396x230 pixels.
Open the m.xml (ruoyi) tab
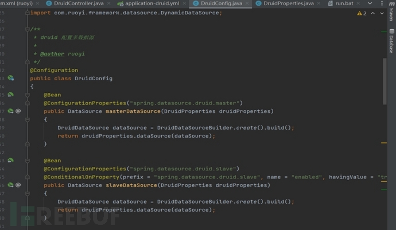point(17,3)
